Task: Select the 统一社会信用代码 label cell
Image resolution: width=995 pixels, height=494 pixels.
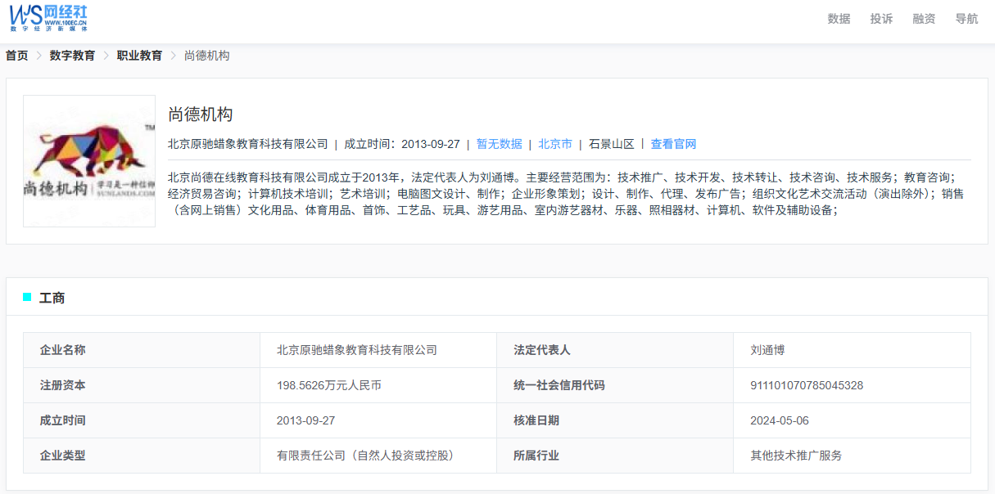Action: pyautogui.click(x=615, y=385)
